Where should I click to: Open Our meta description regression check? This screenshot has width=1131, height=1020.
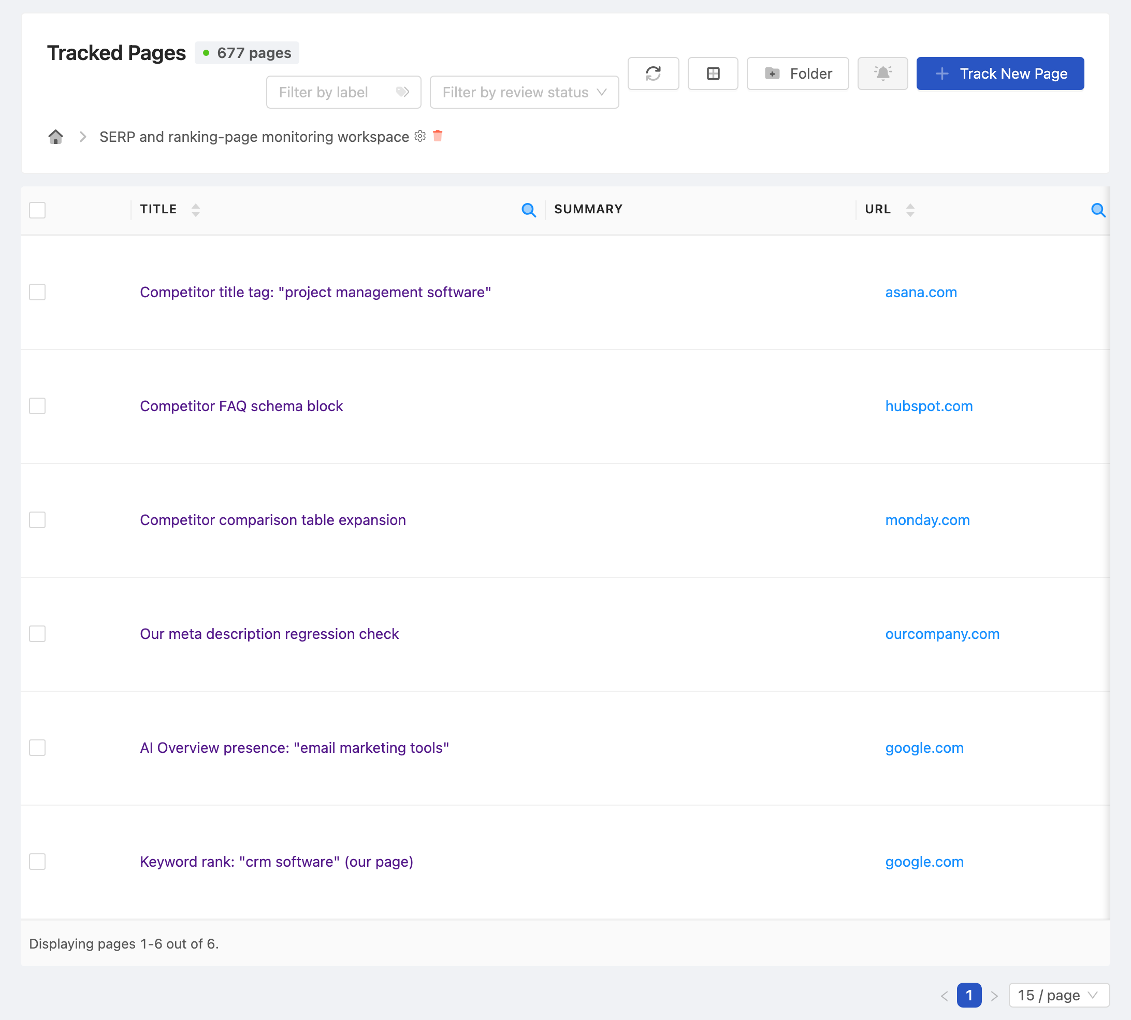click(270, 634)
